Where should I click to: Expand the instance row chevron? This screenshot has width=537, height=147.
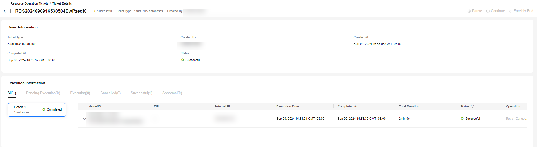coord(84,119)
